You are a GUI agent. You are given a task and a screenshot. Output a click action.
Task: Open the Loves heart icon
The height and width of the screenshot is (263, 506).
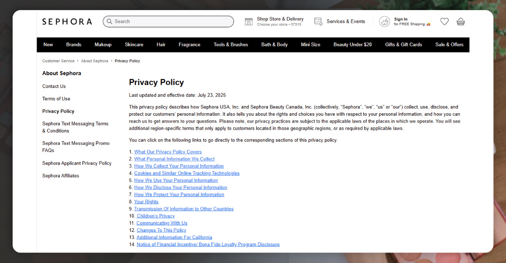click(445, 21)
